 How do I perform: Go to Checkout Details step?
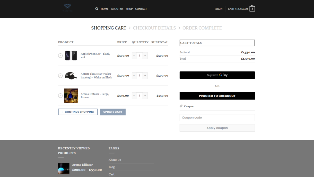[154, 28]
